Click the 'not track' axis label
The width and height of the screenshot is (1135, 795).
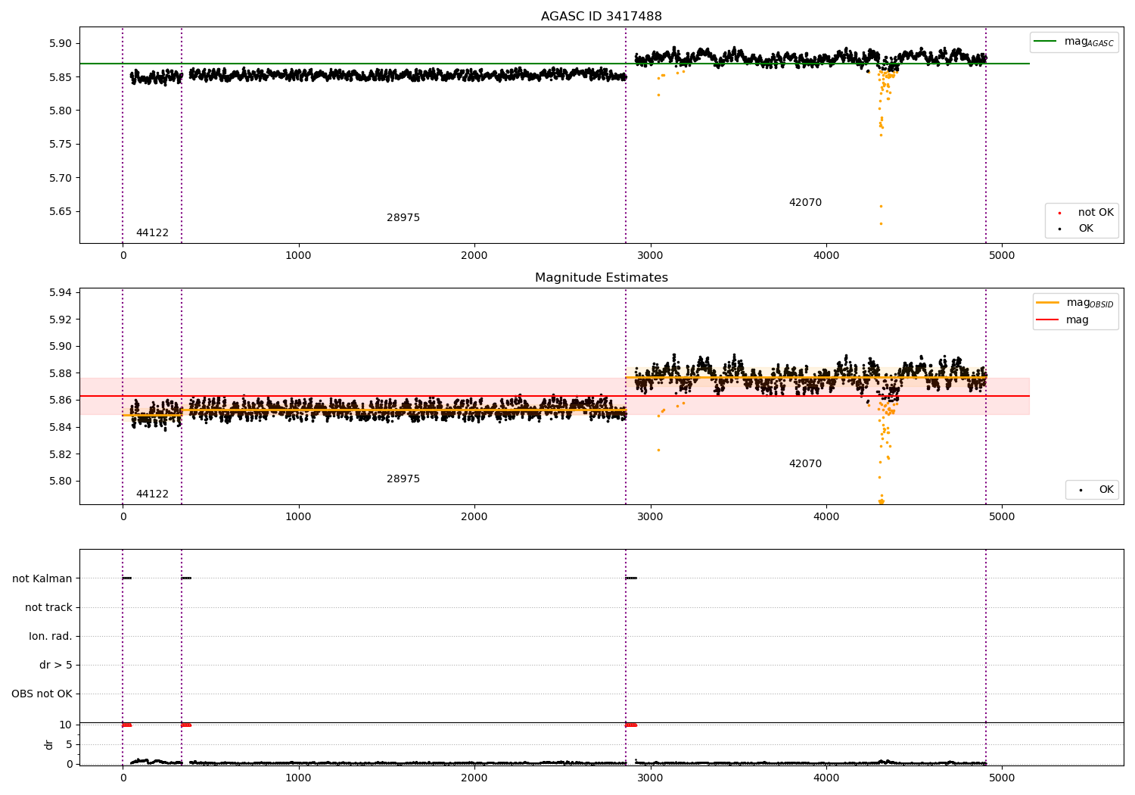point(48,608)
